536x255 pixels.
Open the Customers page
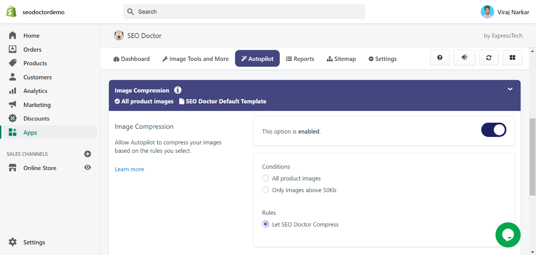37,77
